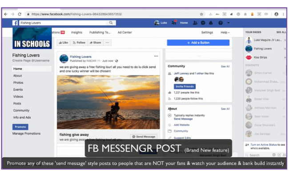Click the Facebook logo icon

tap(15, 23)
